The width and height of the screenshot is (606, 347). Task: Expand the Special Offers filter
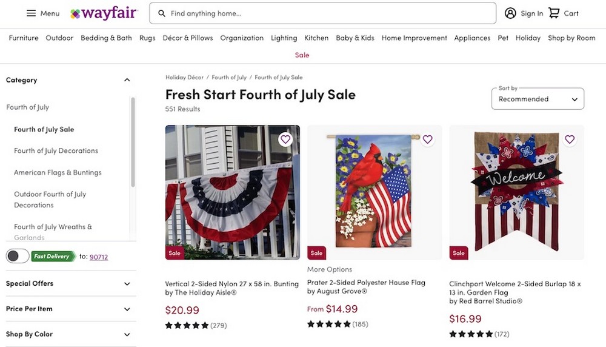pyautogui.click(x=127, y=284)
